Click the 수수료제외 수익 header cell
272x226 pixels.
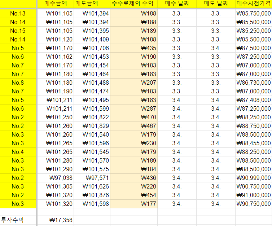(134, 4)
